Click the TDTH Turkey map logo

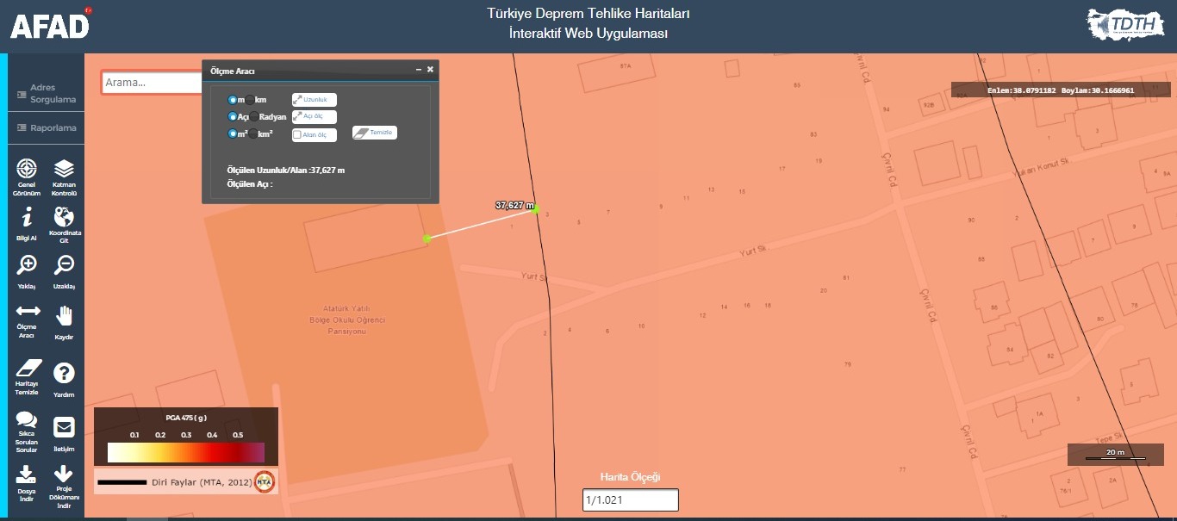click(x=1126, y=26)
